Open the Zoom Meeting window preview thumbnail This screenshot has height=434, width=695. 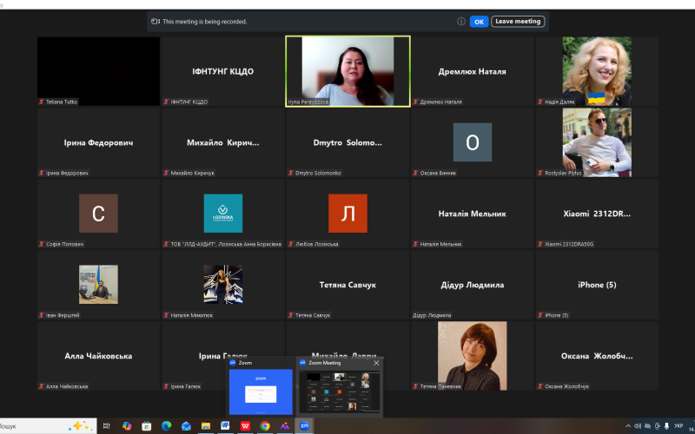pos(340,392)
